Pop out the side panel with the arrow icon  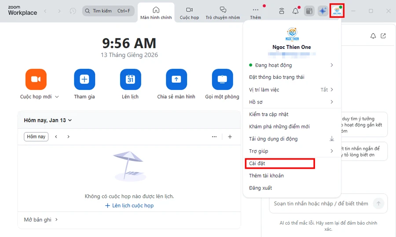[383, 36]
